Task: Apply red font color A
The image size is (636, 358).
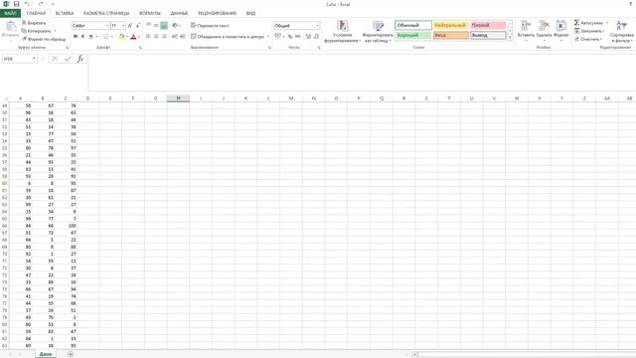Action: coord(133,37)
